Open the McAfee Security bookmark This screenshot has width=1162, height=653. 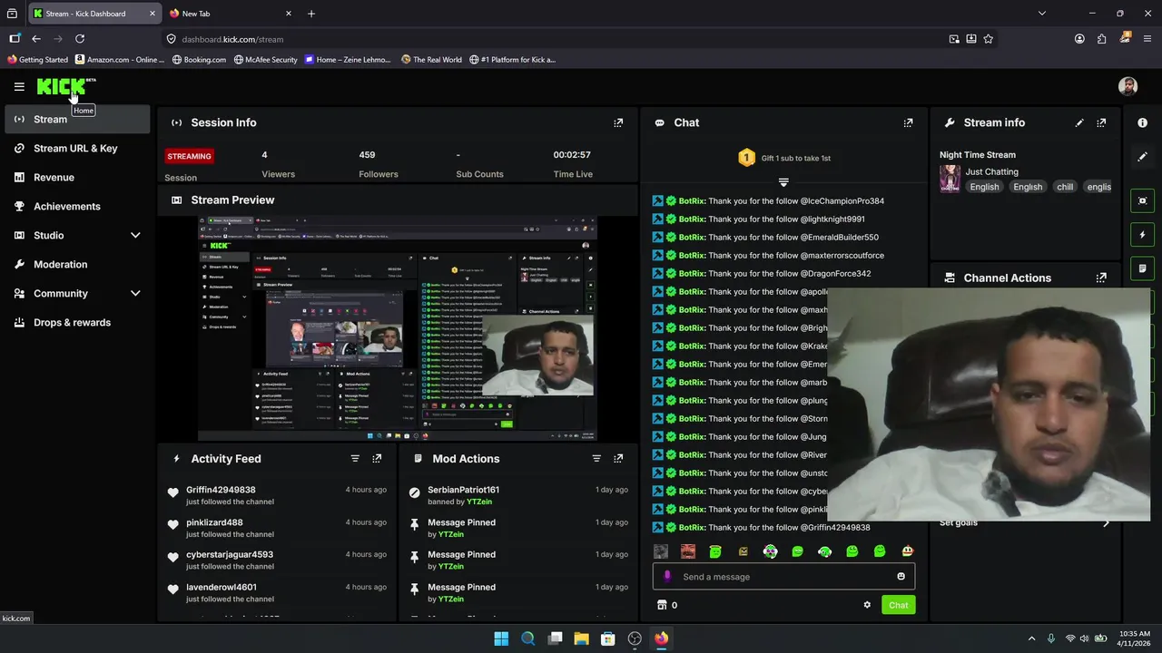click(x=265, y=60)
